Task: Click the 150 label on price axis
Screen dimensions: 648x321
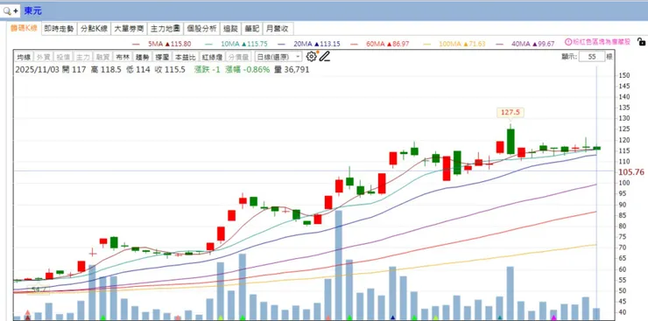Action: point(623,75)
